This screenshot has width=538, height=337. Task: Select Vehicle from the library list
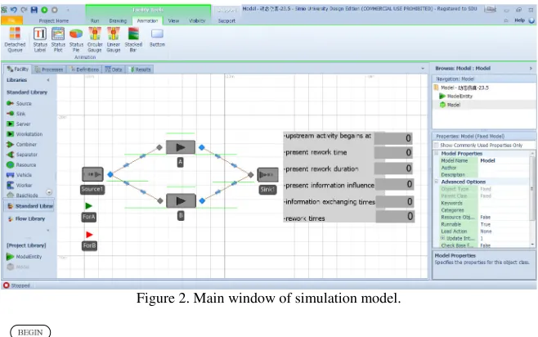[20, 175]
